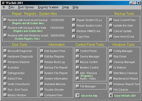142x101 pixels.
Task: Open an Msdos Window
Action: [x=5, y=95]
